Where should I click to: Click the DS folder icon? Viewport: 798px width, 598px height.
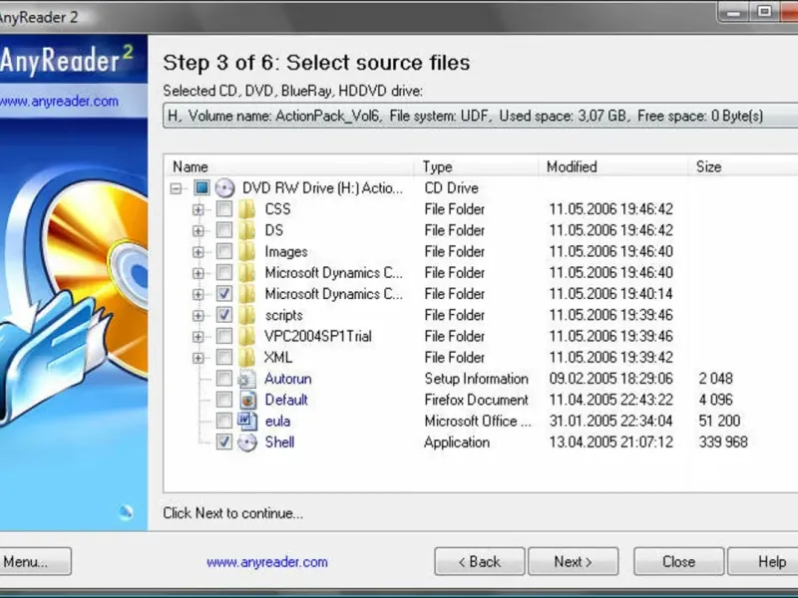[x=247, y=230]
